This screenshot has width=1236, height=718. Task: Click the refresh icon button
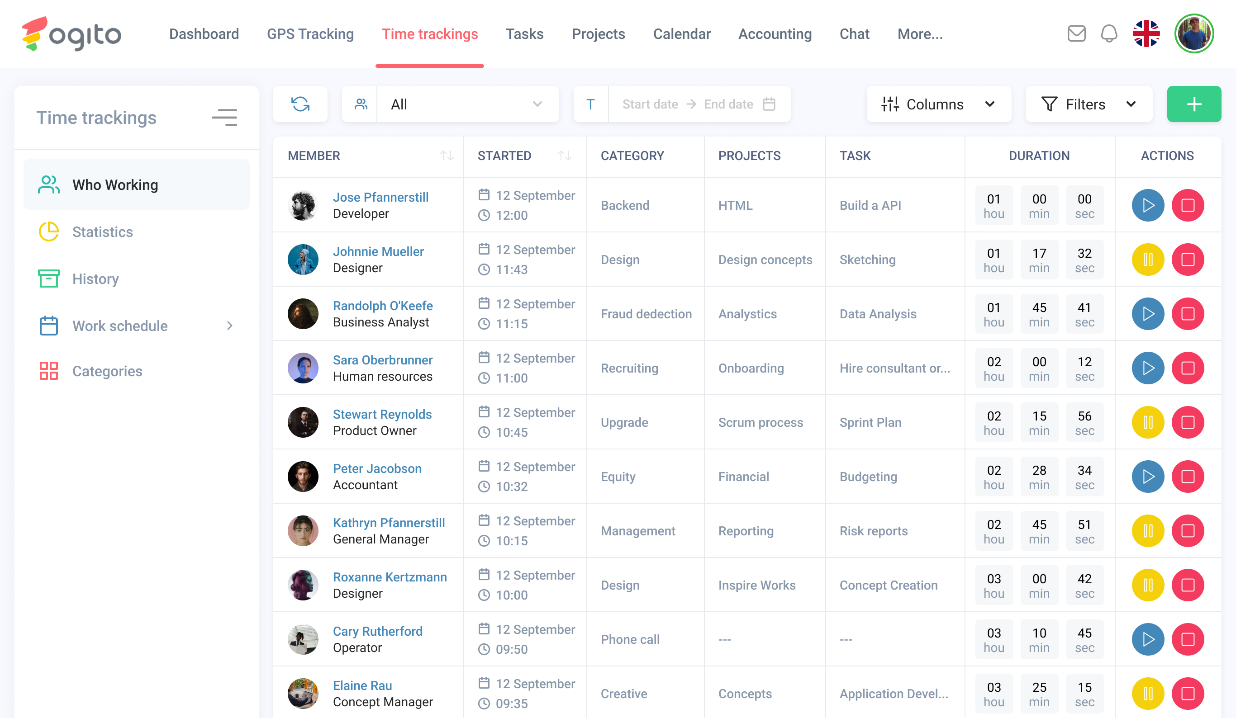(300, 104)
